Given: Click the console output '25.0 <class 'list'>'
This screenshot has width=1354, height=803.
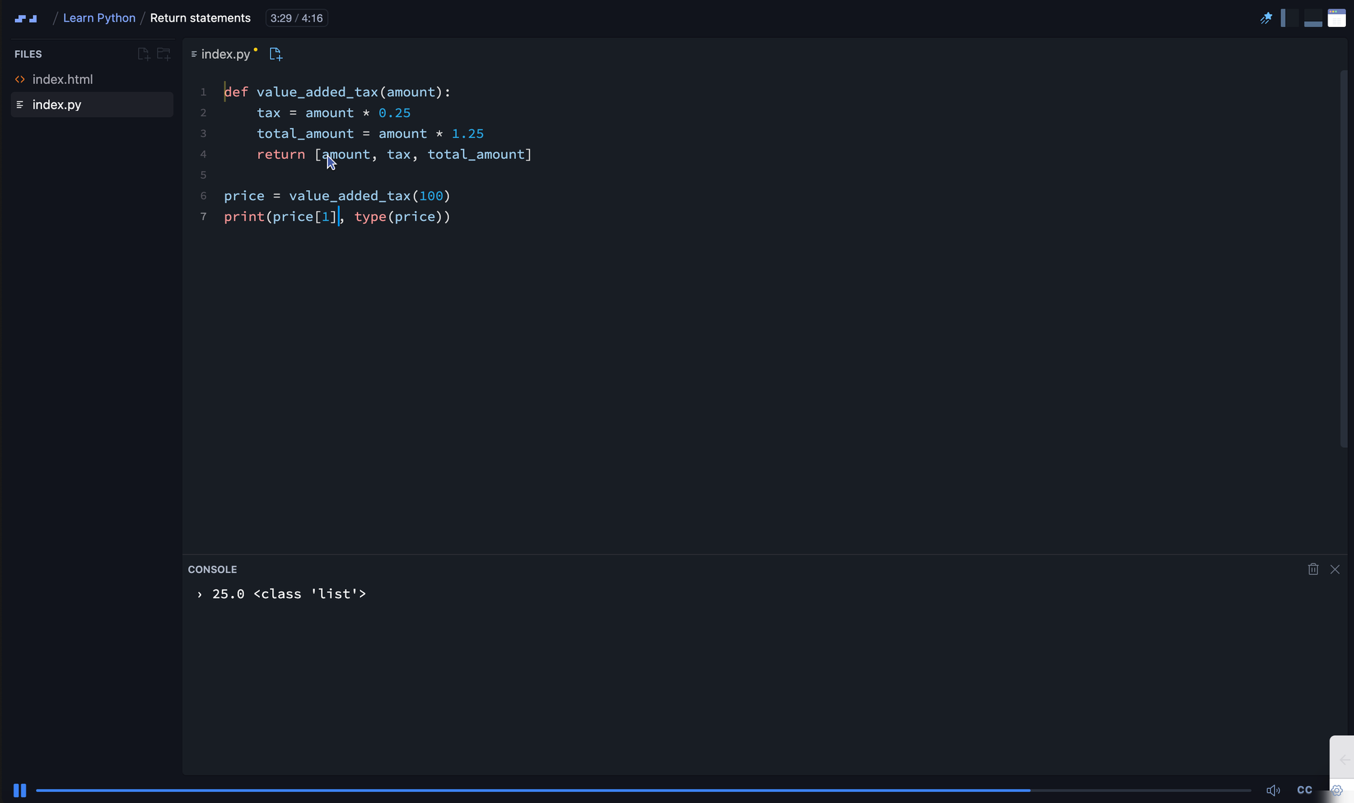Looking at the screenshot, I should [289, 594].
